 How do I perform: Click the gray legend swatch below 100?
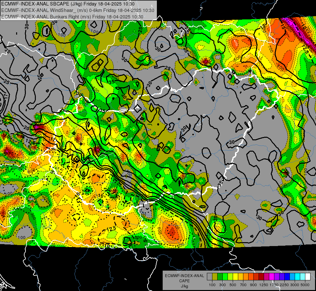pyautogui.click(x=209, y=277)
